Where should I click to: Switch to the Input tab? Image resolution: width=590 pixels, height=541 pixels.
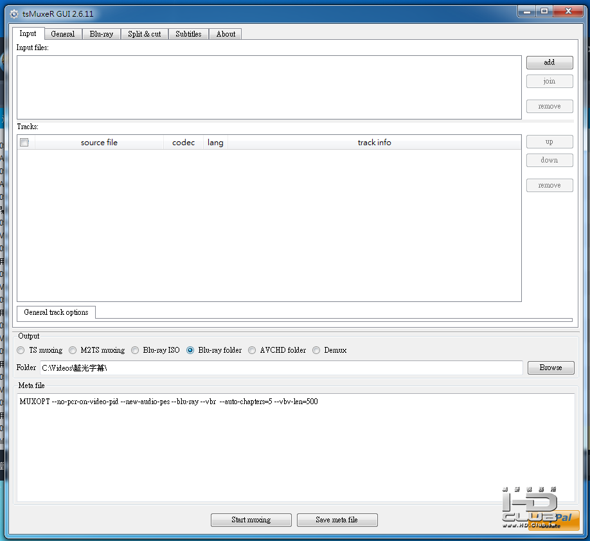28,33
